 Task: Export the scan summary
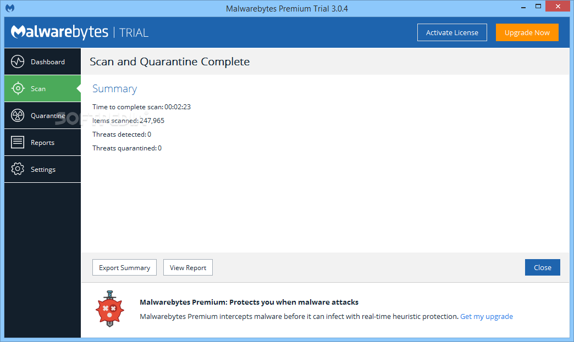point(124,267)
